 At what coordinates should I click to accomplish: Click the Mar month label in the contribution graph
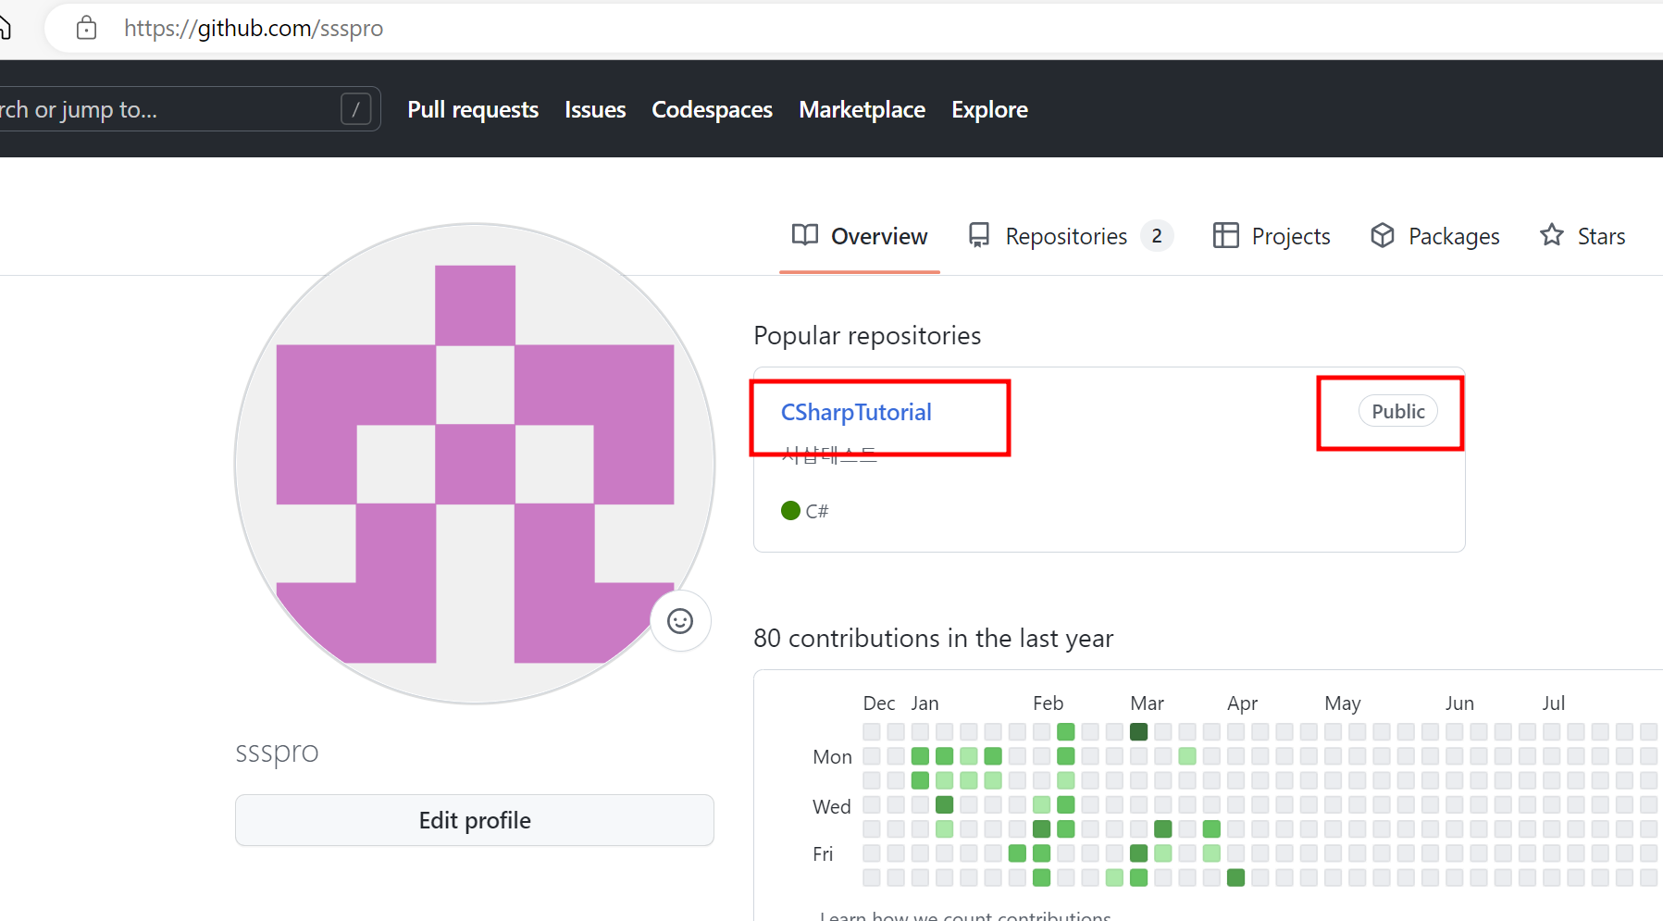(1147, 703)
